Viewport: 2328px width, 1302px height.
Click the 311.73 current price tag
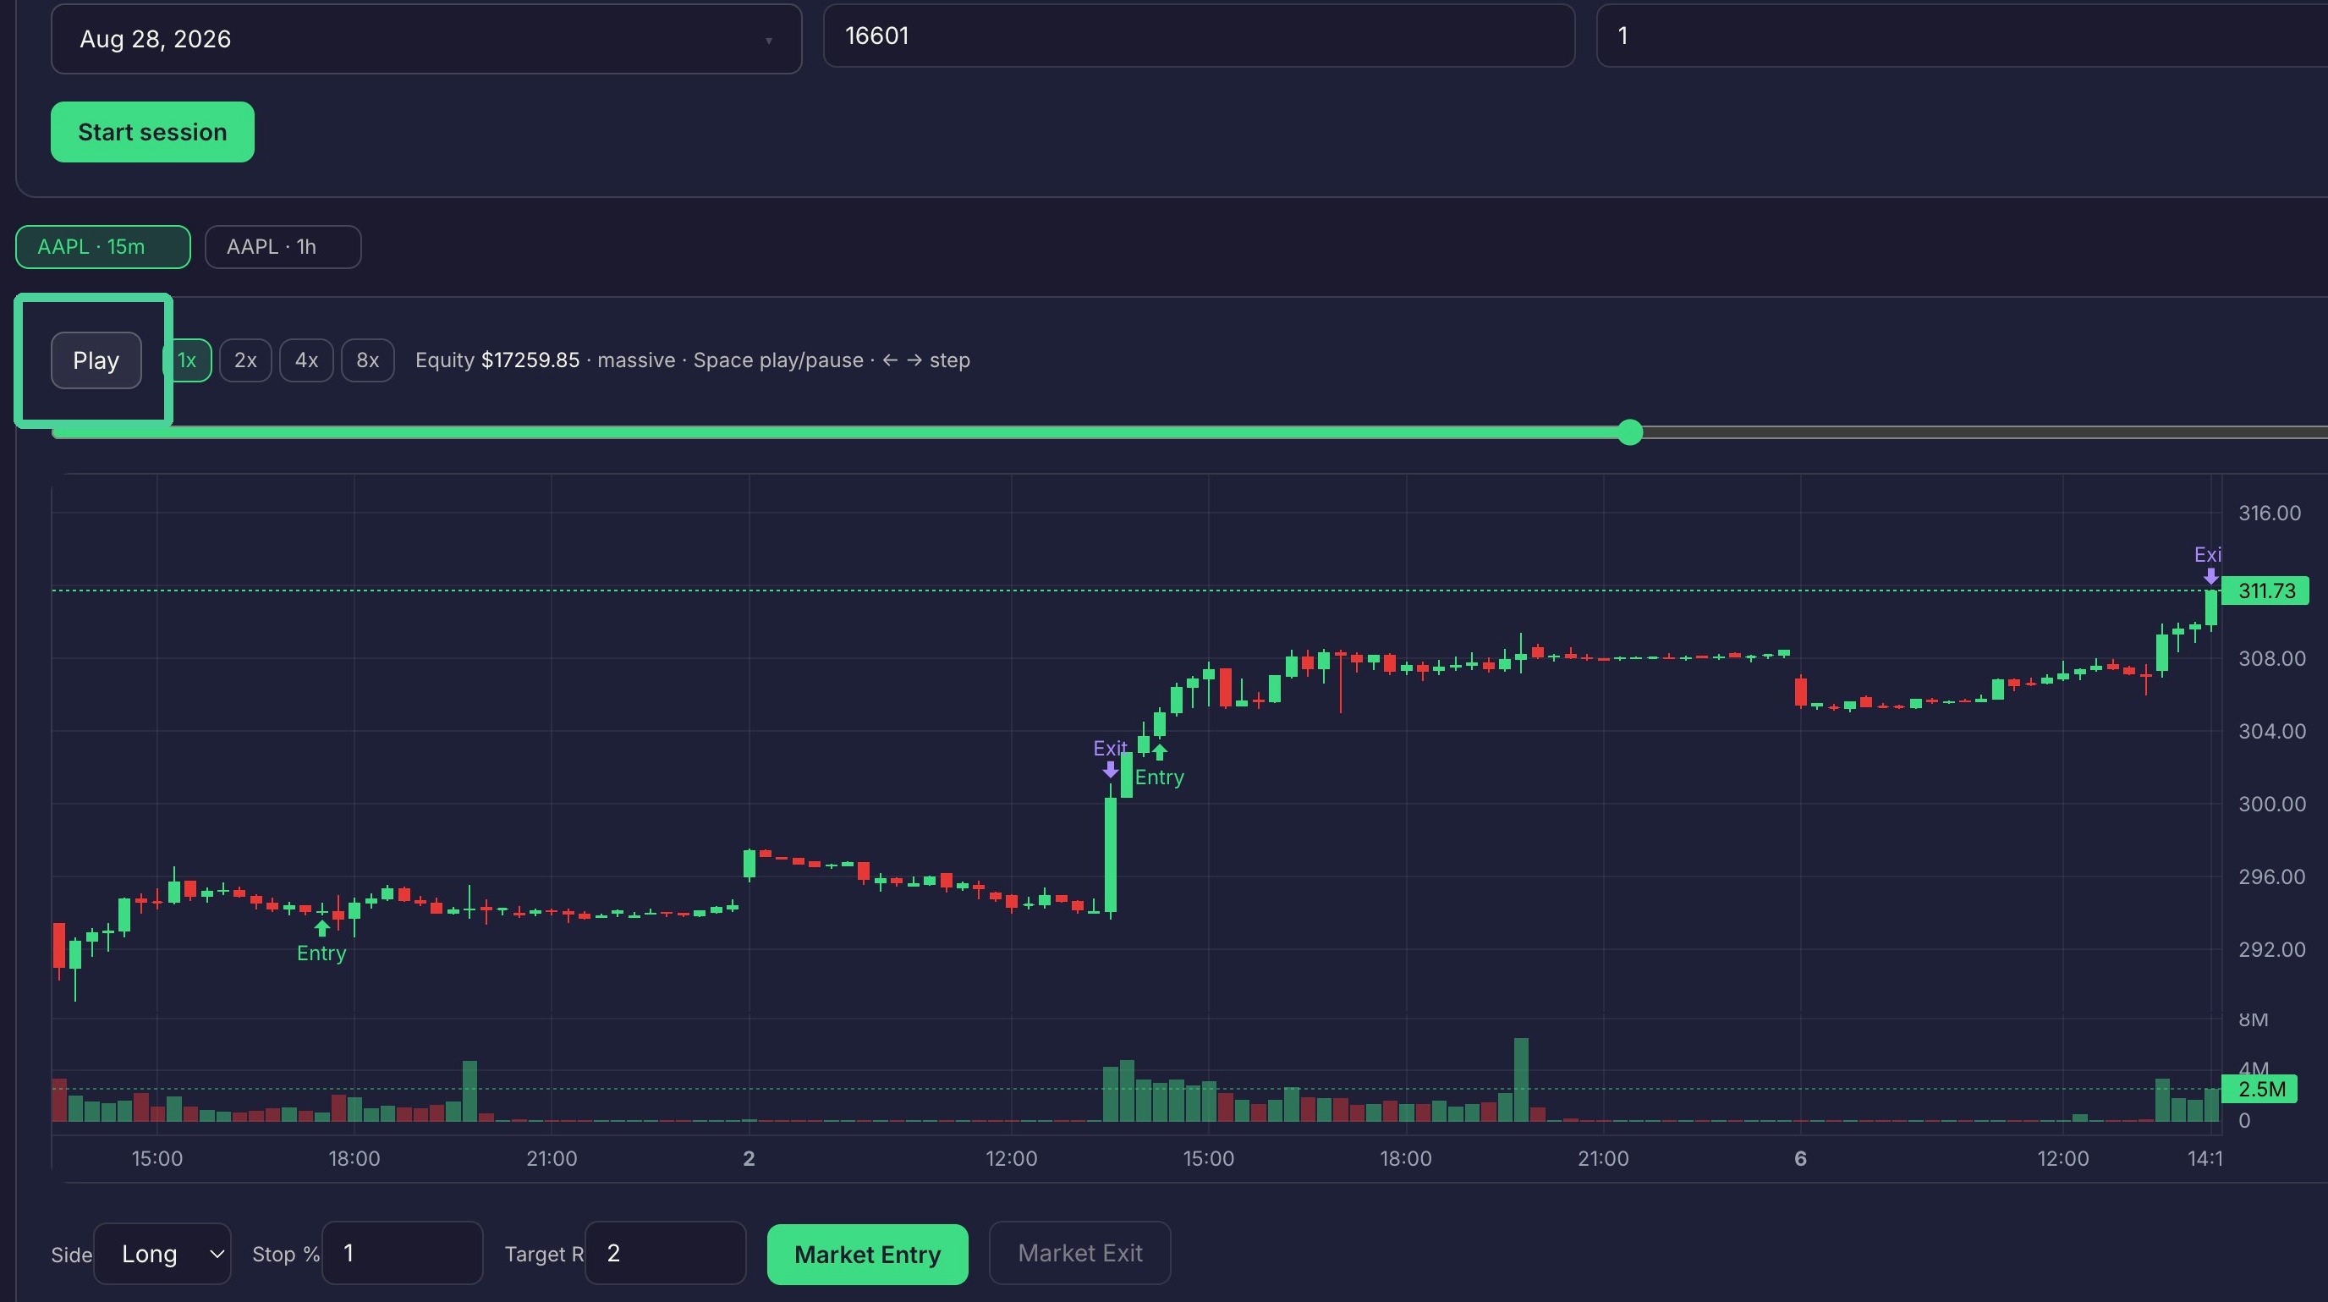[2265, 591]
